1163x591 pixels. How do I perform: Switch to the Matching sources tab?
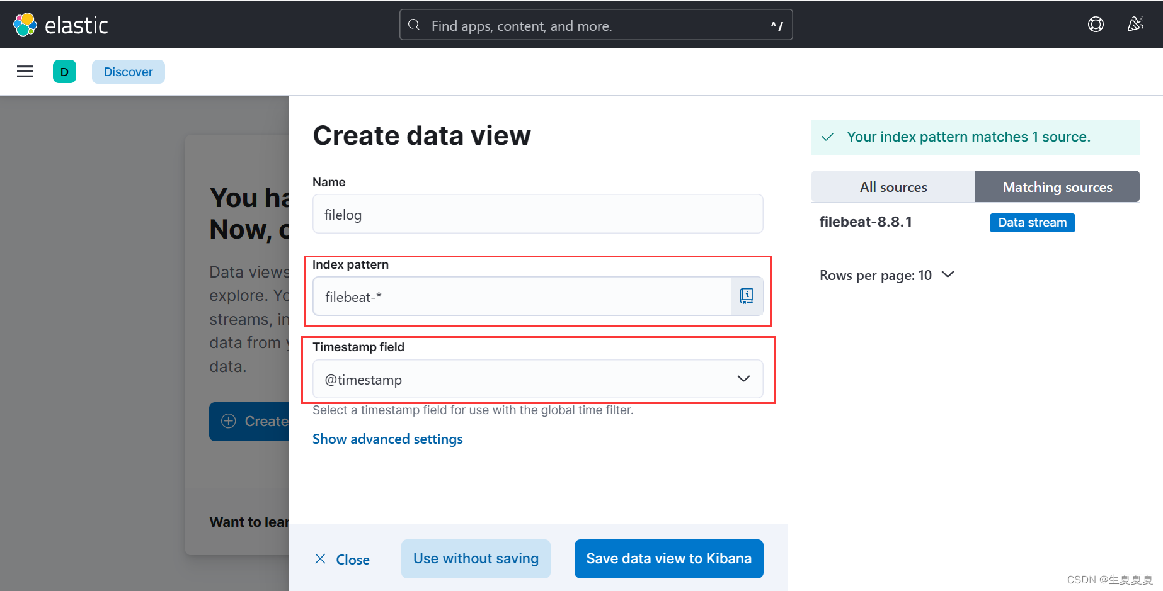1057,187
